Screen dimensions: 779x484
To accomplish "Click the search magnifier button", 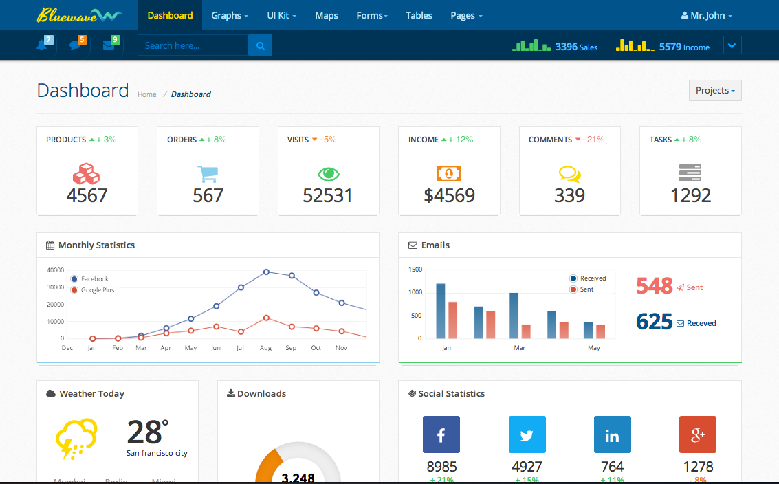I will tap(260, 45).
